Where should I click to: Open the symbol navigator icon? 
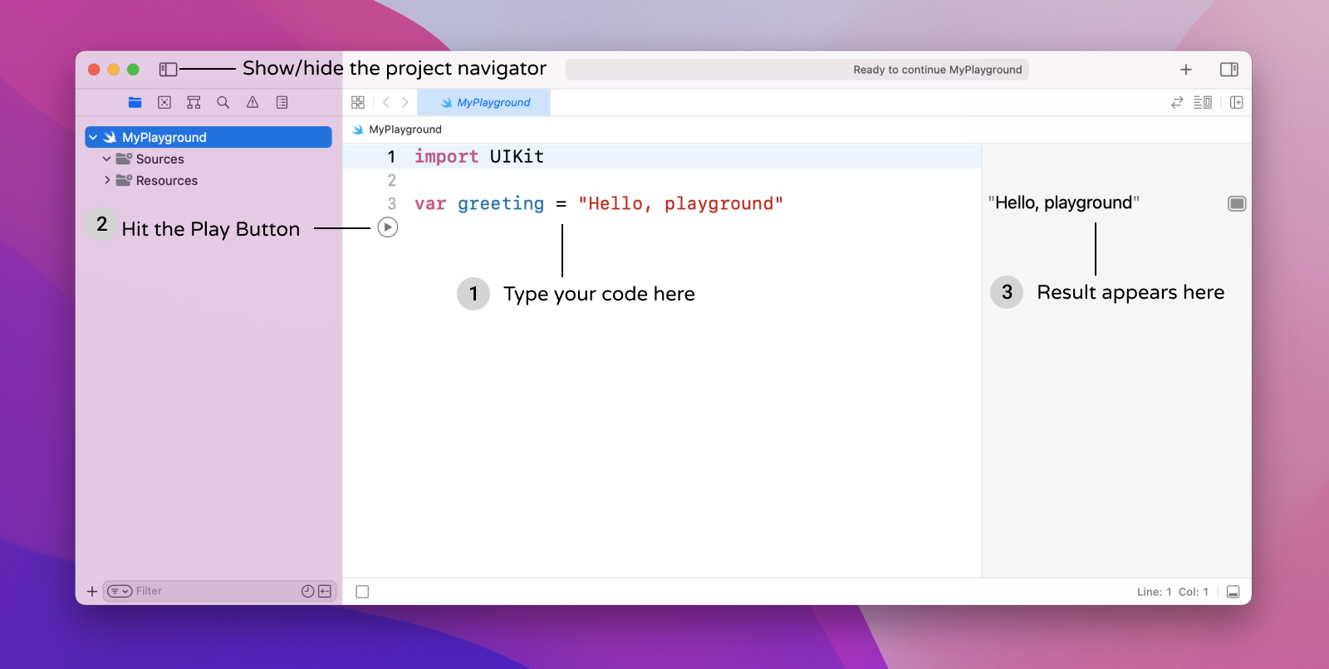pyautogui.click(x=194, y=102)
